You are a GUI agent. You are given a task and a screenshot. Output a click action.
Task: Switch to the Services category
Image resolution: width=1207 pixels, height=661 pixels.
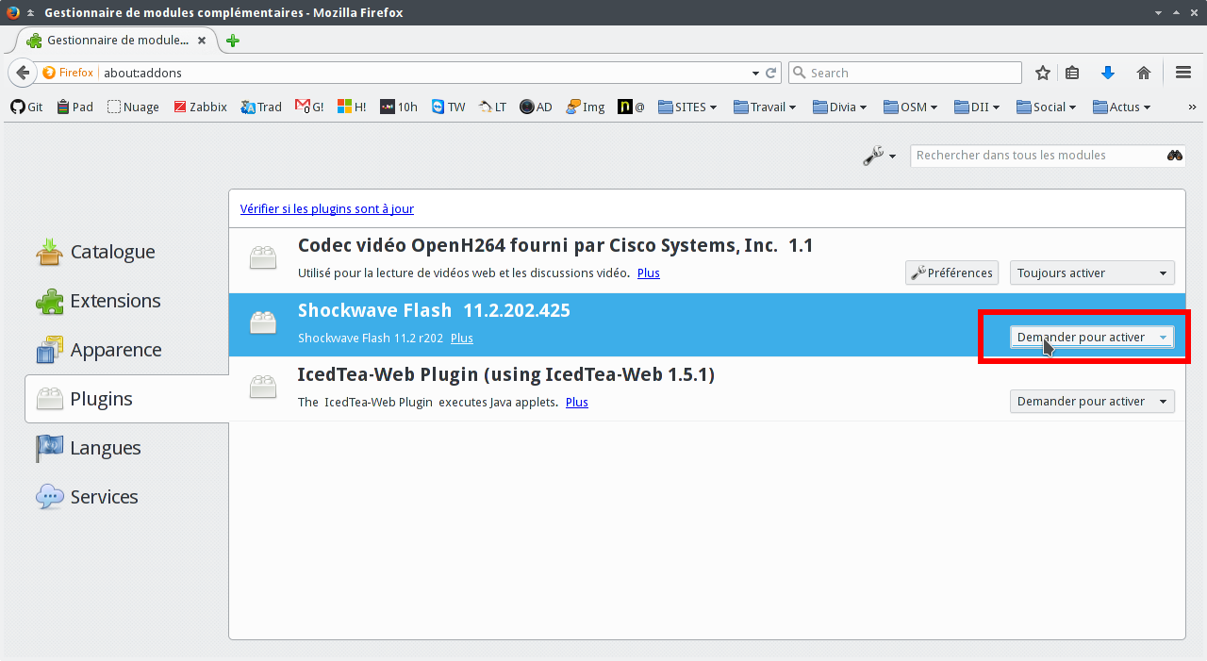(x=126, y=497)
